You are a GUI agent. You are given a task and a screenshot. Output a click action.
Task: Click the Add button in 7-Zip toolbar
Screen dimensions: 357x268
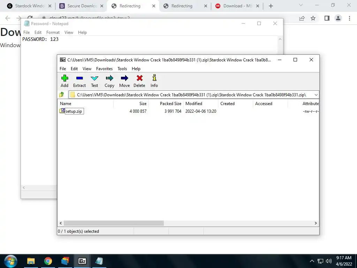point(64,81)
